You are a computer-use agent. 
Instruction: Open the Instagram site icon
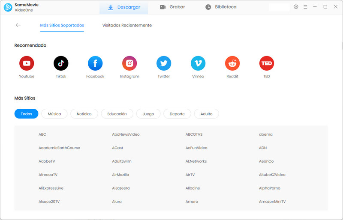click(x=129, y=63)
